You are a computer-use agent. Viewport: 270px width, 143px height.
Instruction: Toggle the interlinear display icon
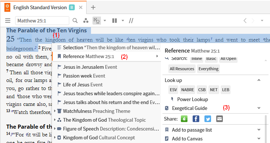pos(97,21)
